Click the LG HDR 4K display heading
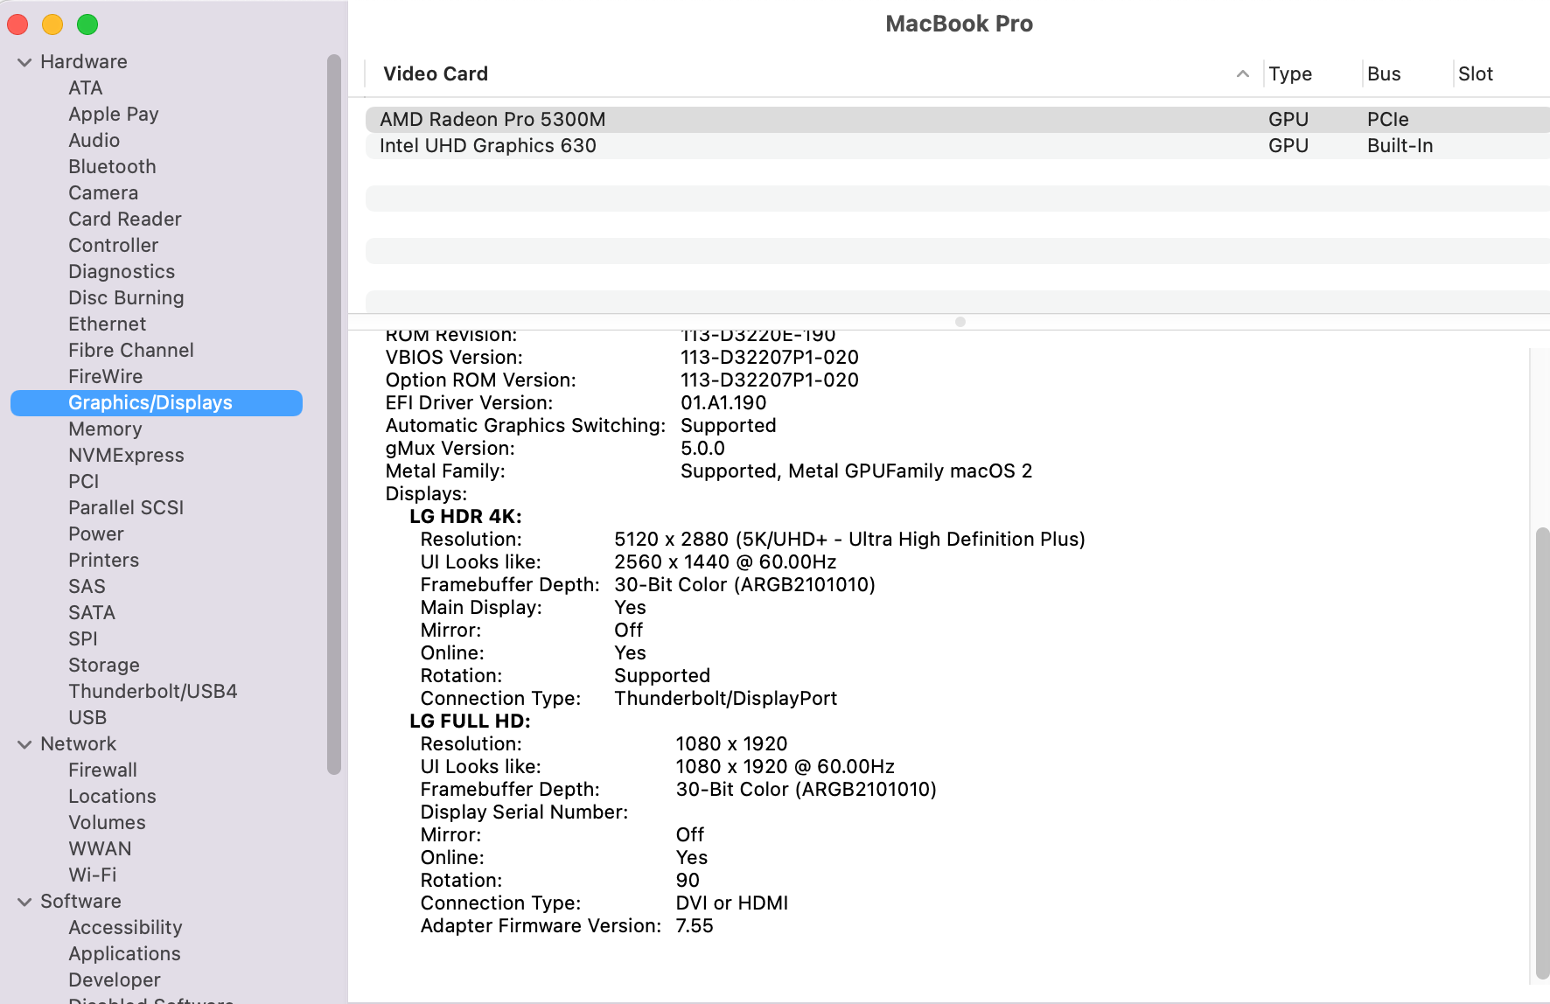Viewport: 1550px width, 1004px height. [x=465, y=517]
